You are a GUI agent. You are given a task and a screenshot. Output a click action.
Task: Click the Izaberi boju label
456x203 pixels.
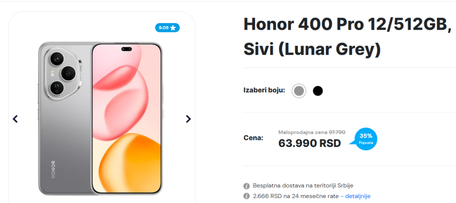tap(264, 90)
